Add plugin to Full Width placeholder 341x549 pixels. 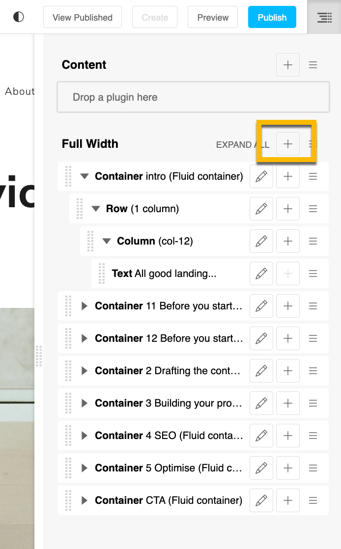(x=288, y=144)
